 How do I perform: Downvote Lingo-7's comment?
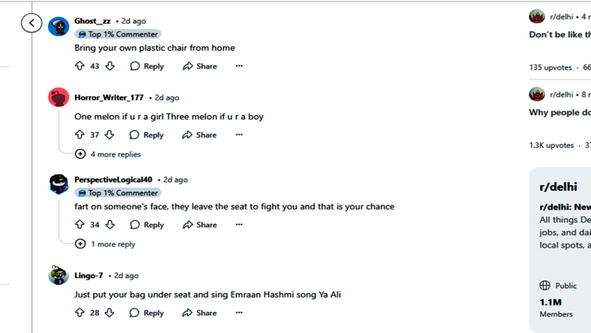110,313
